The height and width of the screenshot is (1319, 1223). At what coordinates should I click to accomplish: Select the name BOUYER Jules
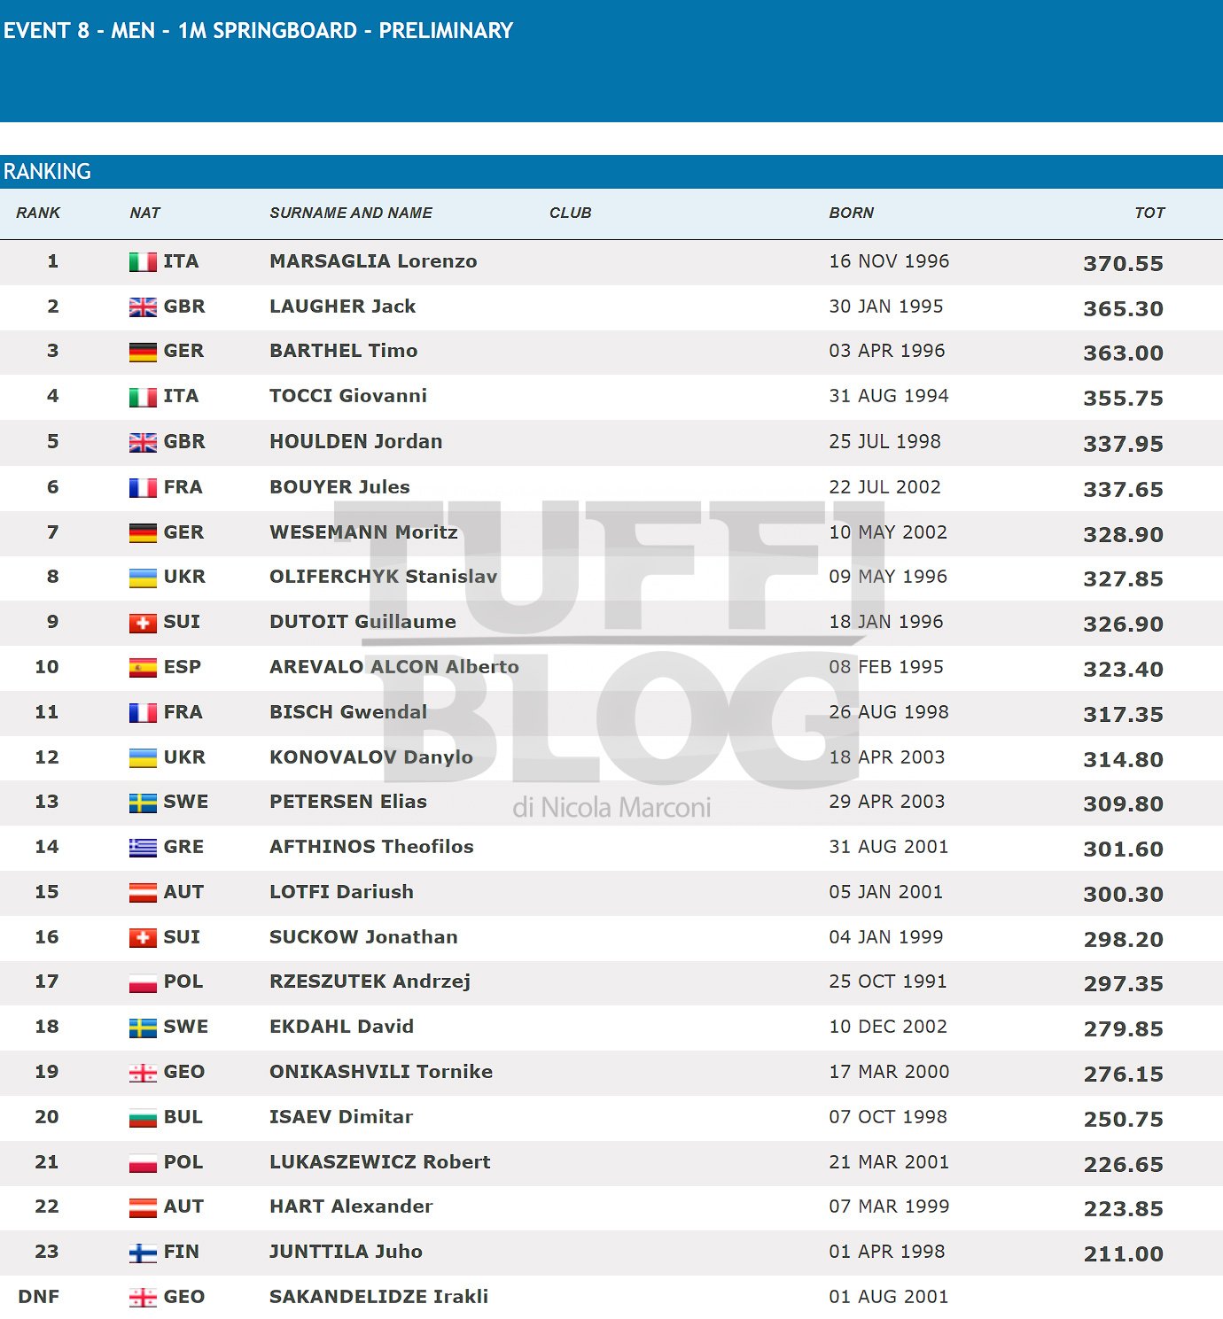pos(339,487)
